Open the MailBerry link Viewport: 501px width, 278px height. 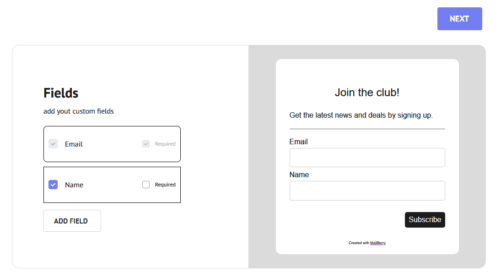coord(378,243)
